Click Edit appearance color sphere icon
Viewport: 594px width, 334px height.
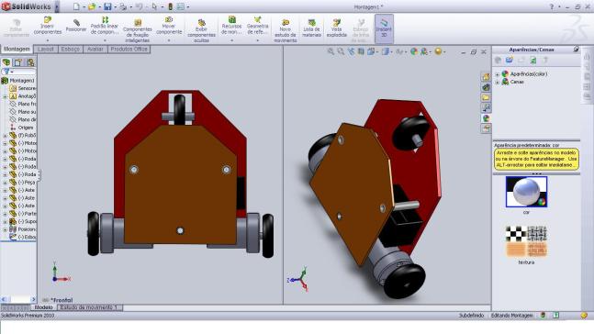tap(414, 51)
